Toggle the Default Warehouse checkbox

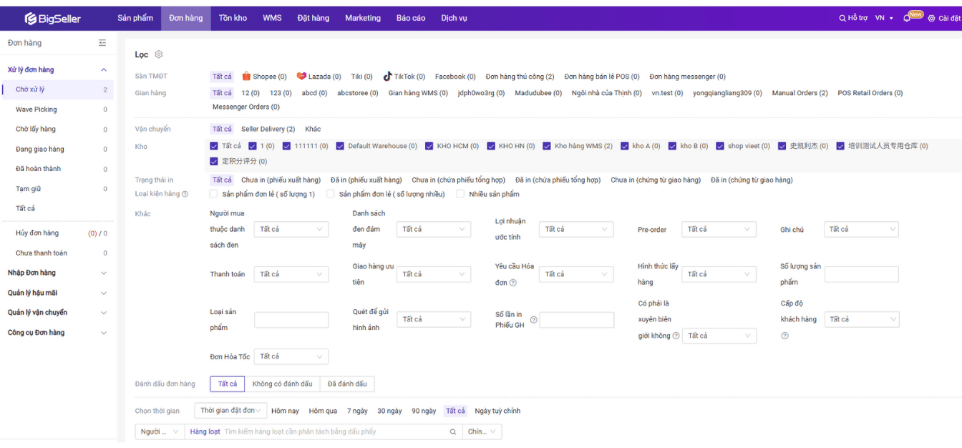(340, 146)
